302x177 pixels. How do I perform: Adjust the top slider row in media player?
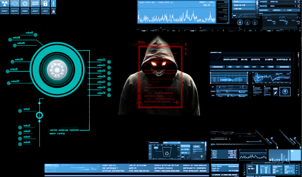[x=232, y=87]
